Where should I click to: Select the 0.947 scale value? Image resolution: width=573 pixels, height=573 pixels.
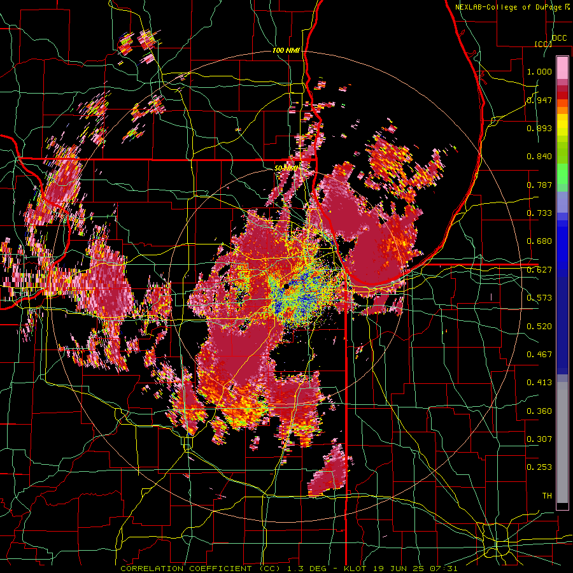pos(539,100)
